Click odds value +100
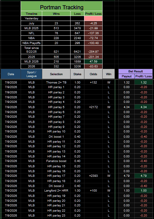The width and height of the screenshot is (154, 219). click(x=93, y=190)
